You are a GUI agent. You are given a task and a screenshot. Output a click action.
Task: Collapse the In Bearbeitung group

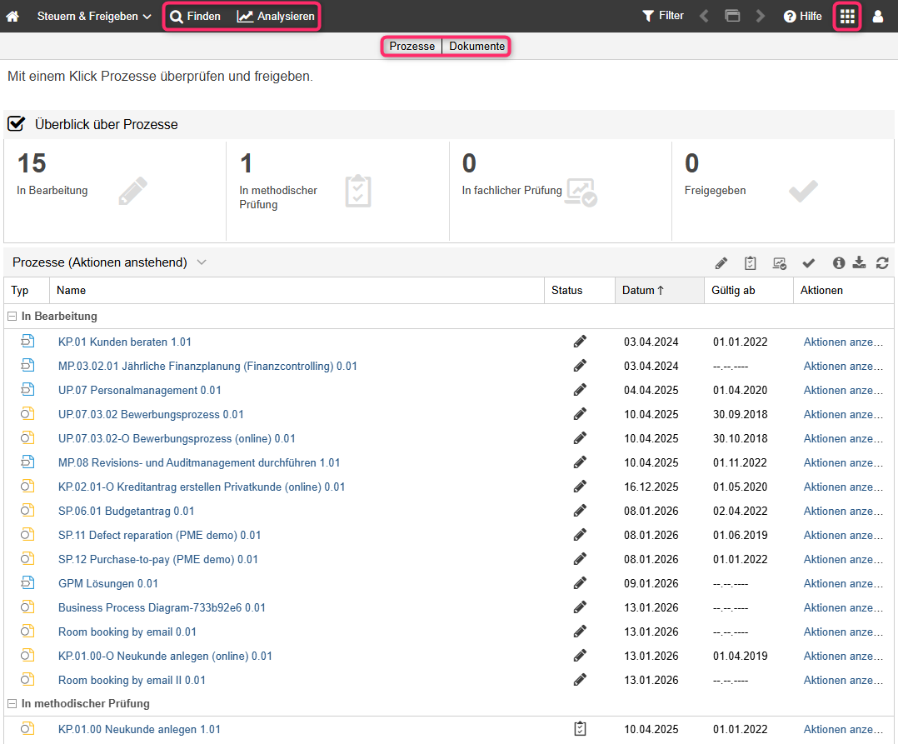coord(12,317)
